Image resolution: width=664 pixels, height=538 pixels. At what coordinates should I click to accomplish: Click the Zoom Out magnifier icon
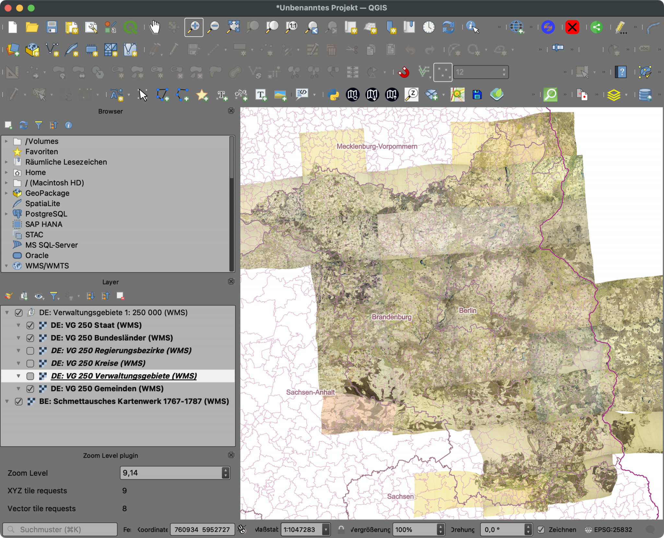point(214,27)
